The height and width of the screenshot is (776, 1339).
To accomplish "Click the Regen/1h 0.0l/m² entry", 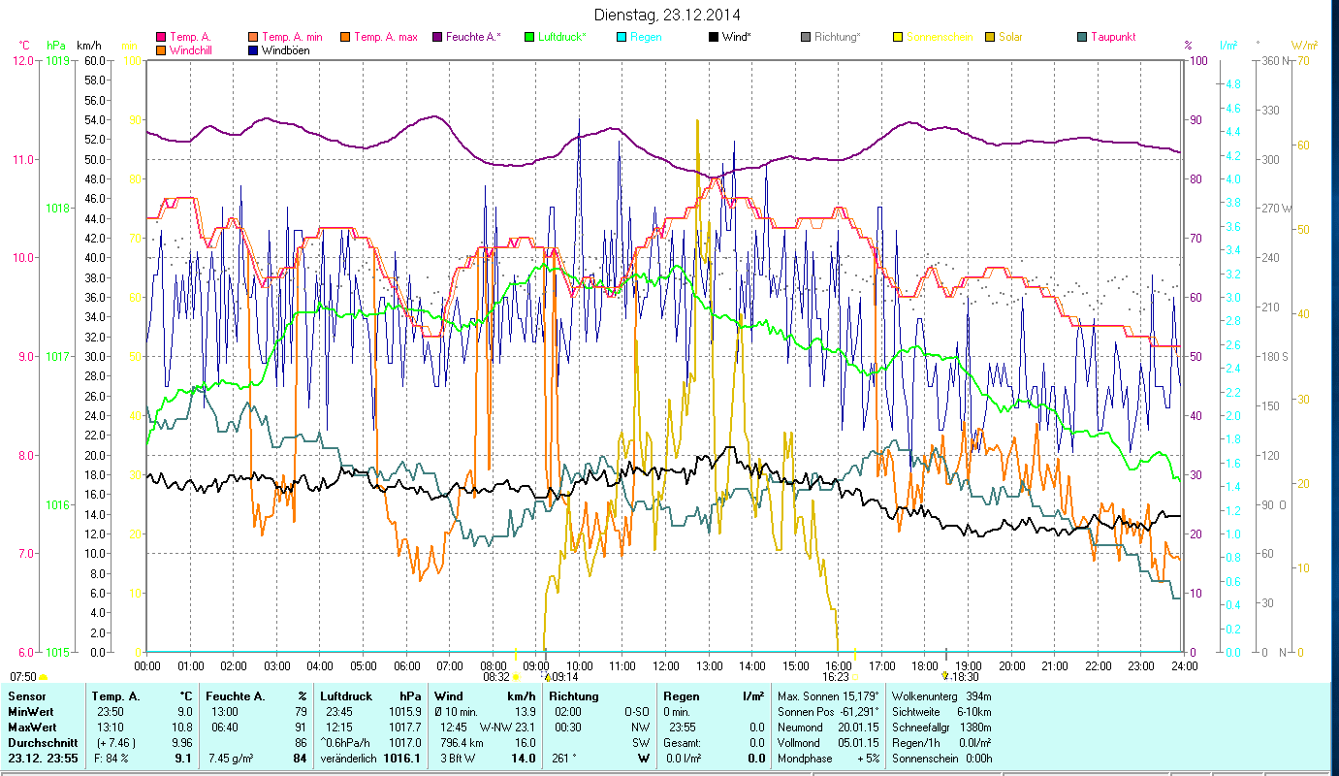I will pos(941,743).
